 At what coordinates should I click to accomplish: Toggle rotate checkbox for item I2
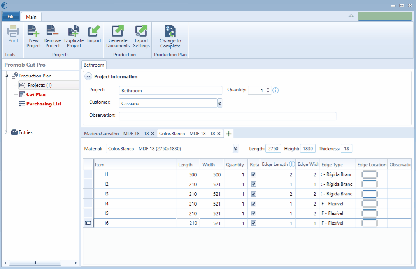coord(253,185)
